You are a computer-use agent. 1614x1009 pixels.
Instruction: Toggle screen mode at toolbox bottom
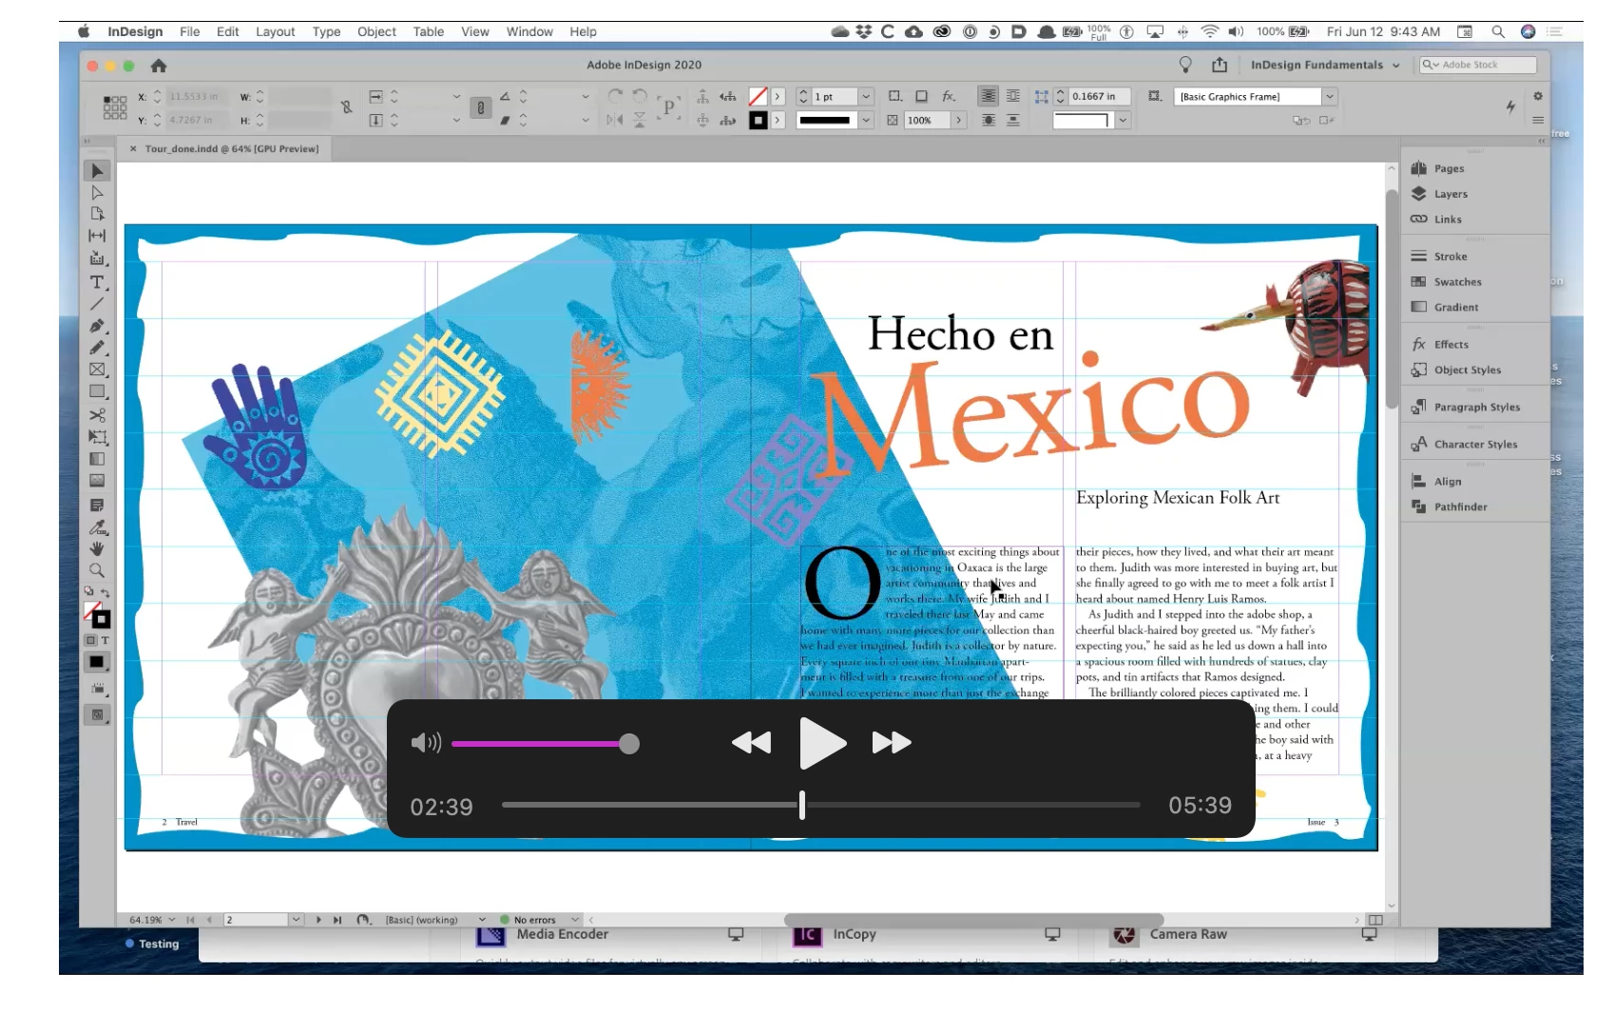coord(97,714)
